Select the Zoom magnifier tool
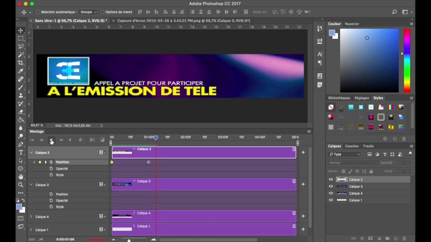 [21, 185]
